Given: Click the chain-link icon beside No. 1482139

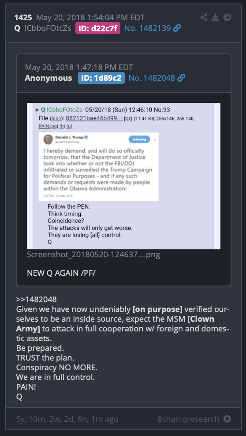Looking at the screenshot, I should coord(177,28).
